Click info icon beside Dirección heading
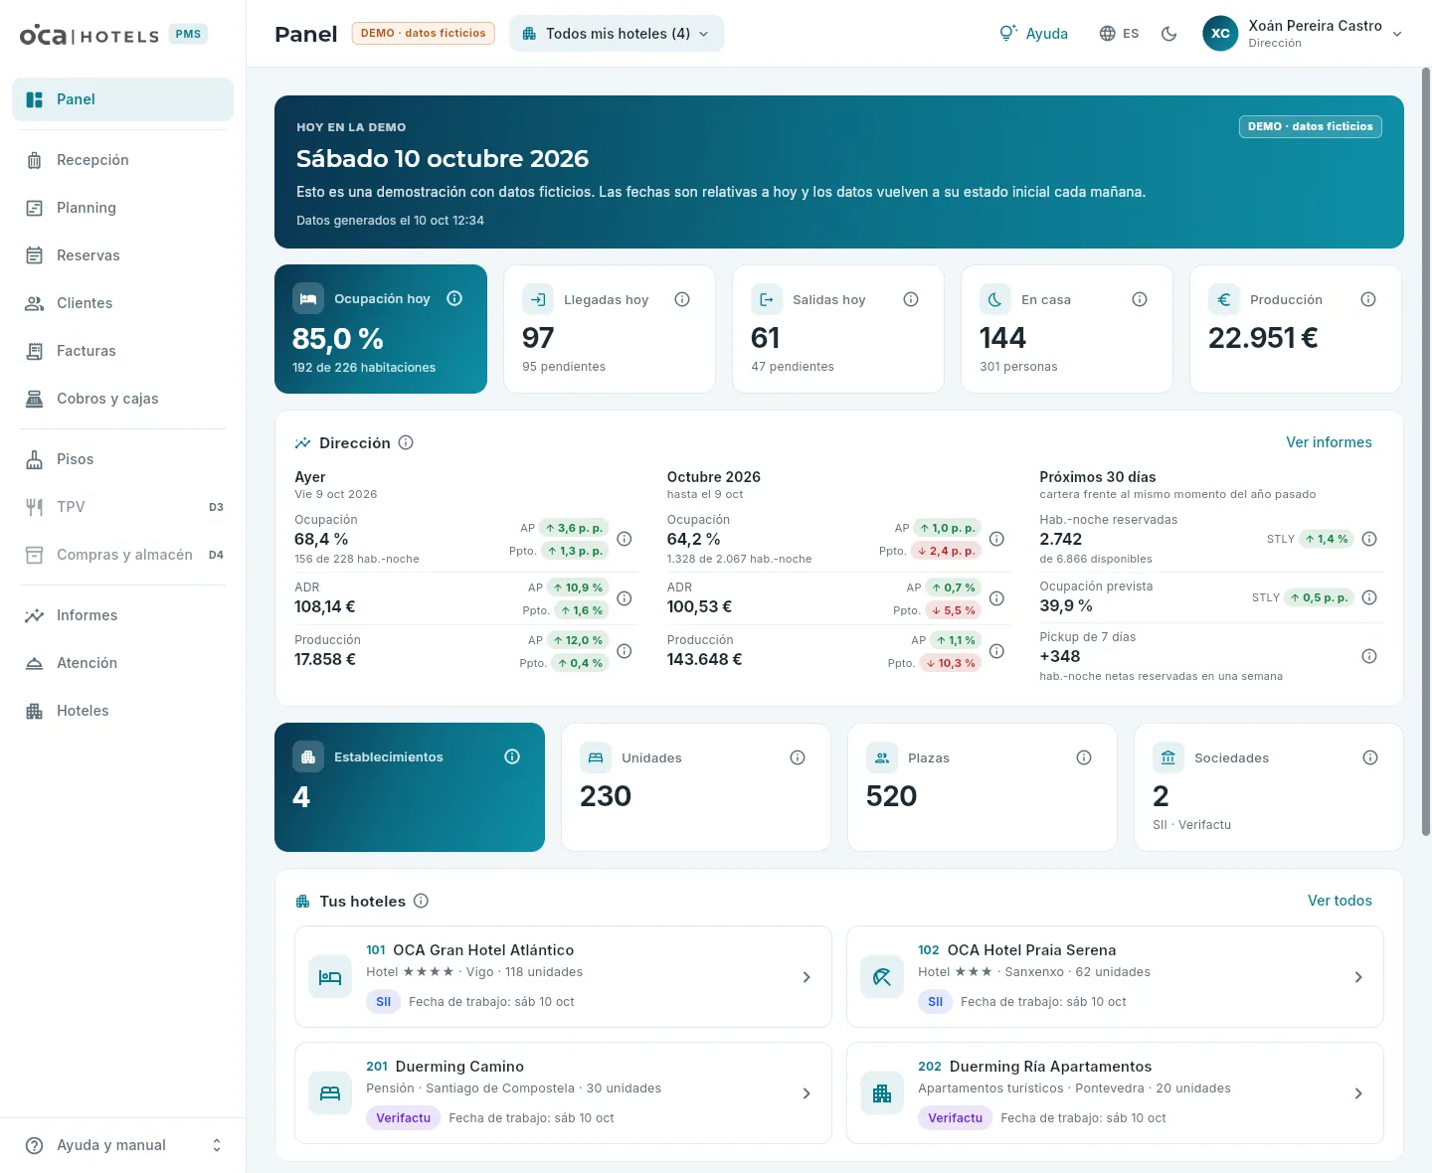Image resolution: width=1432 pixels, height=1173 pixels. click(x=406, y=442)
